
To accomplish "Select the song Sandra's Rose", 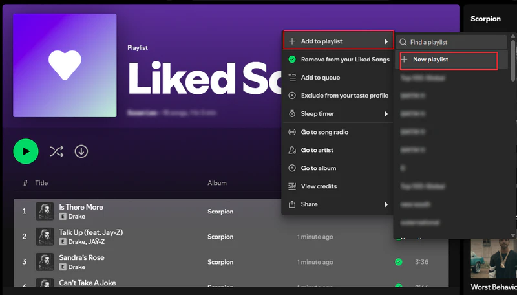I will pos(82,257).
